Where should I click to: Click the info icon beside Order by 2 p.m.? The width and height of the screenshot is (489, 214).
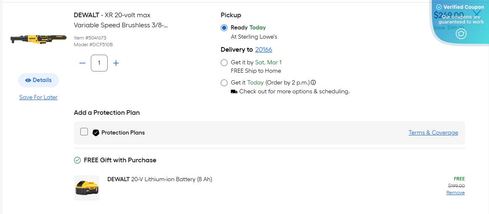[313, 82]
